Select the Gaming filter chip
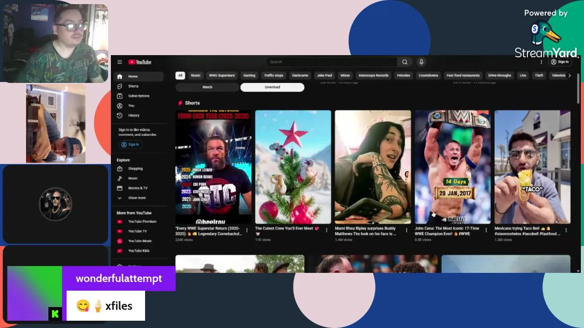584x328 pixels. [249, 76]
